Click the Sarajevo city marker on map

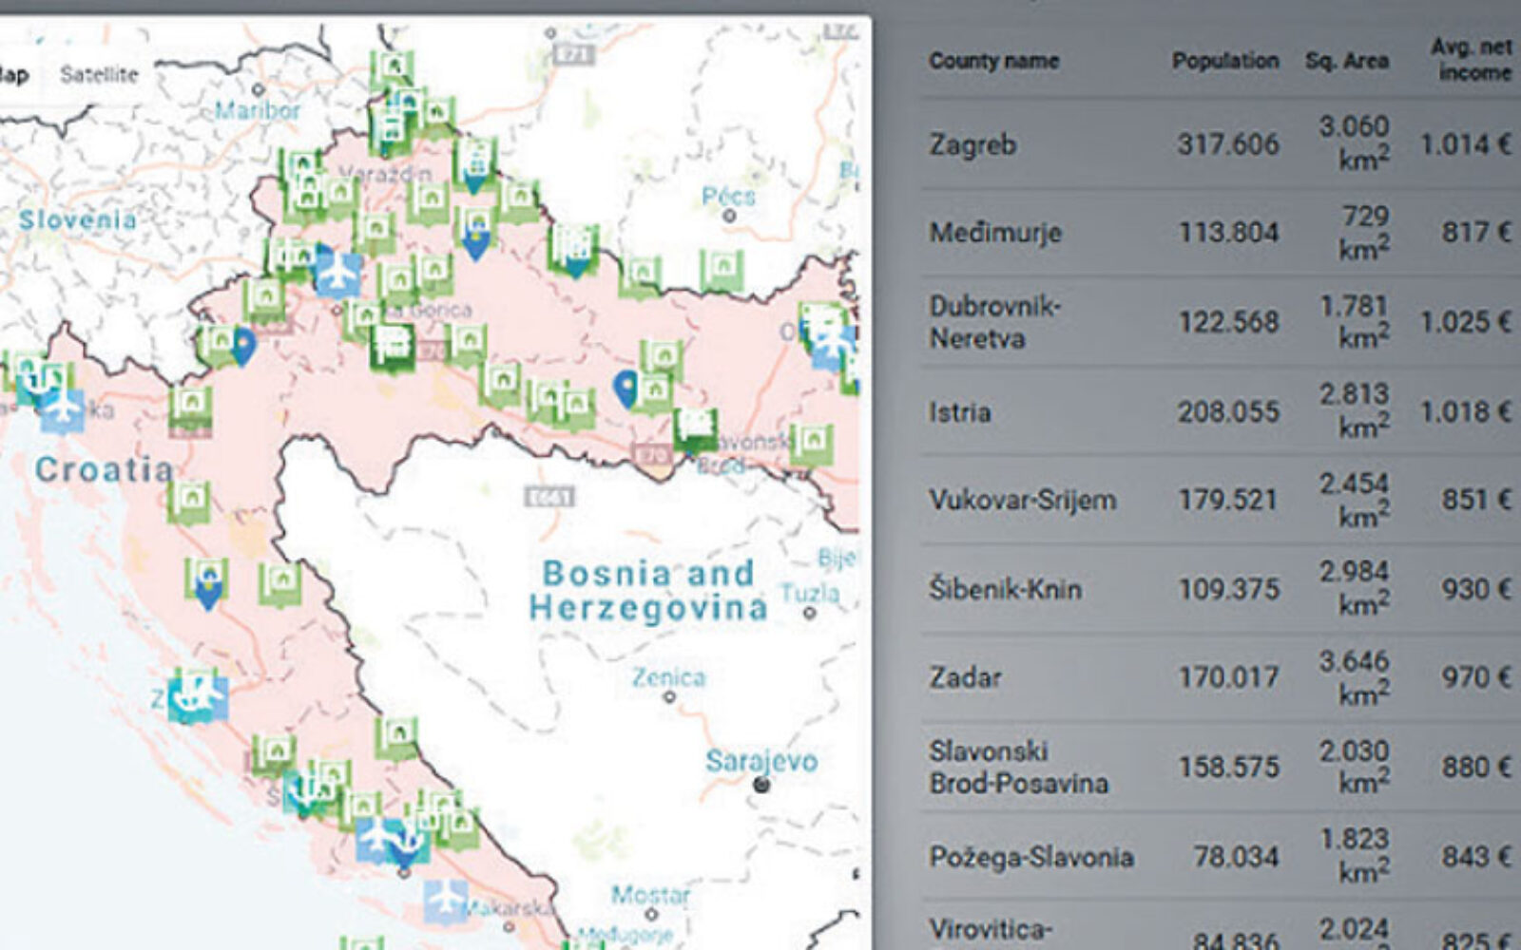click(x=760, y=784)
